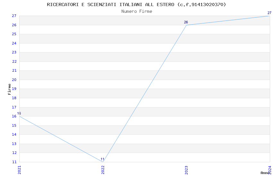Select the data label 16 at year 2021
This screenshot has width=273, height=176.
19,113
